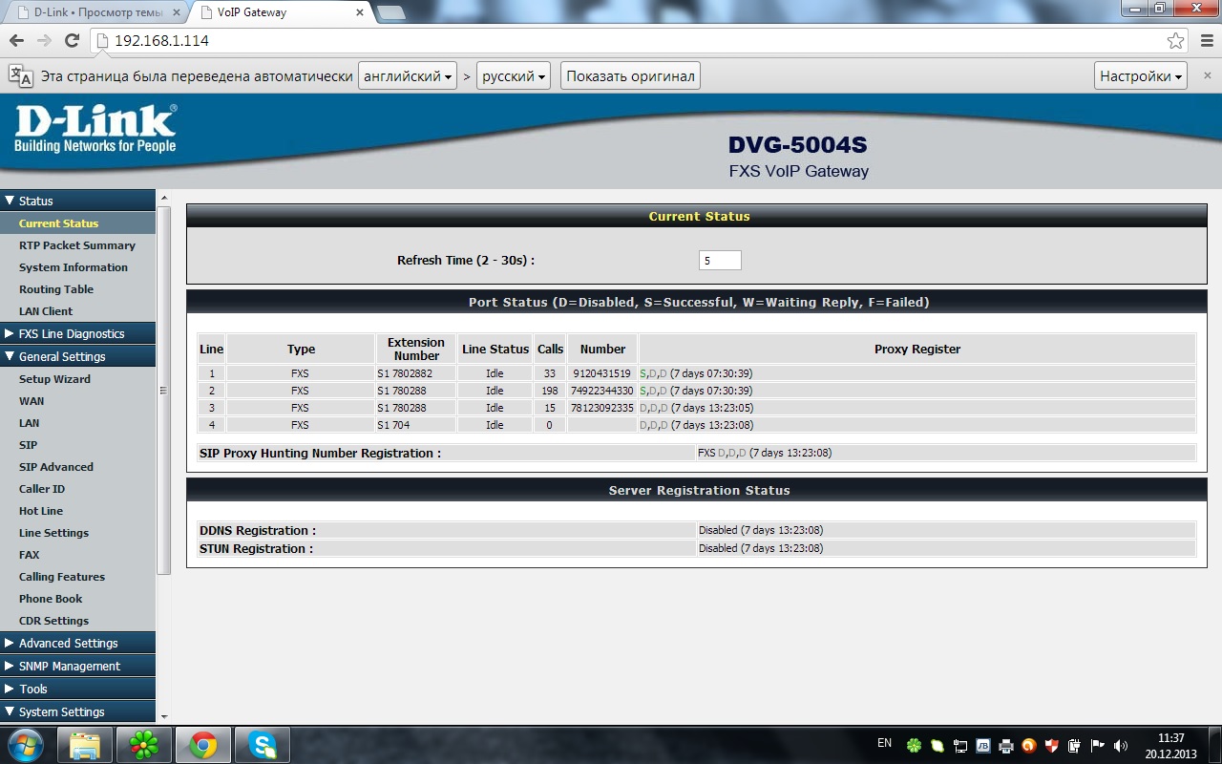Click the ICQ flower tray icon
The image size is (1222, 764).
coord(915,745)
